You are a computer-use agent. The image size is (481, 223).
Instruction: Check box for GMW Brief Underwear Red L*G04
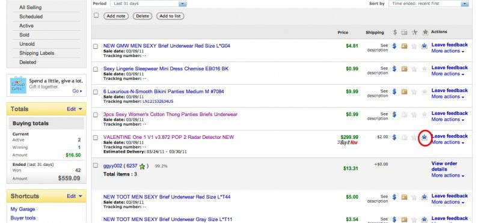96,46
